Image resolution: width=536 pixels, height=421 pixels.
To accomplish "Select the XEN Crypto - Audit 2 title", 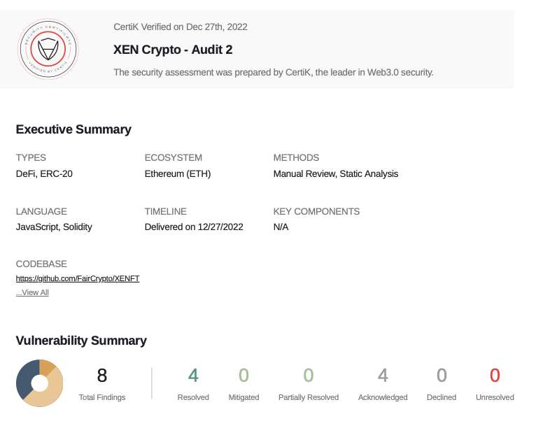I will click(173, 50).
